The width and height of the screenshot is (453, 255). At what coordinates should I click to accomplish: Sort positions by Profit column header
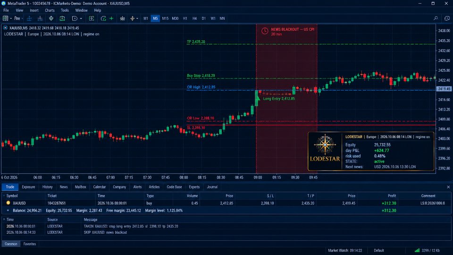tap(392, 195)
